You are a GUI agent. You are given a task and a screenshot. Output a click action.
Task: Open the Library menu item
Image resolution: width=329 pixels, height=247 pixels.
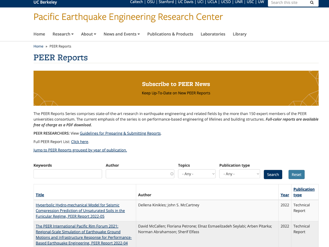pos(240,34)
